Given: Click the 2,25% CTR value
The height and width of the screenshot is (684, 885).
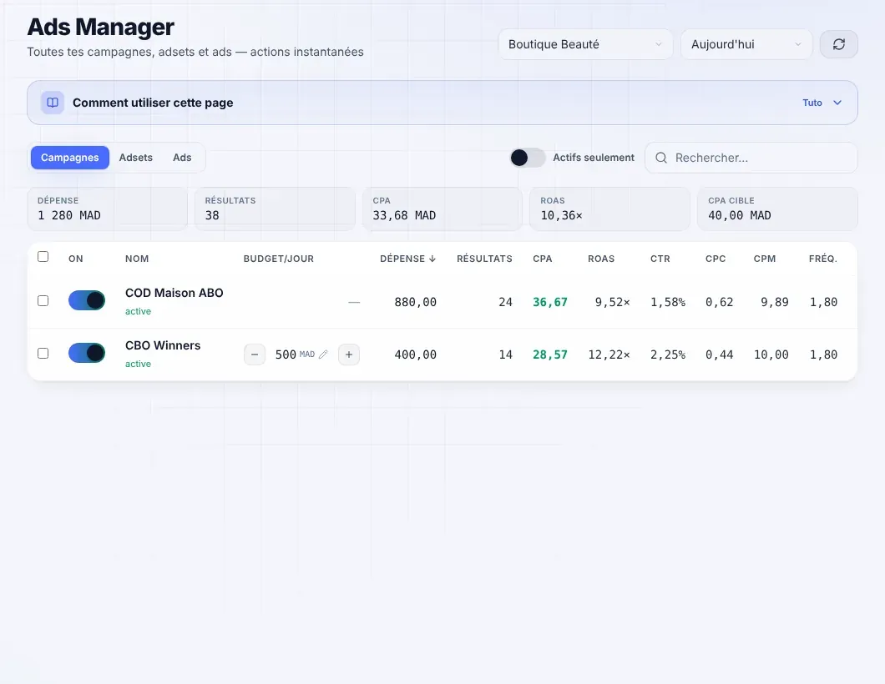Looking at the screenshot, I should click(x=668, y=355).
